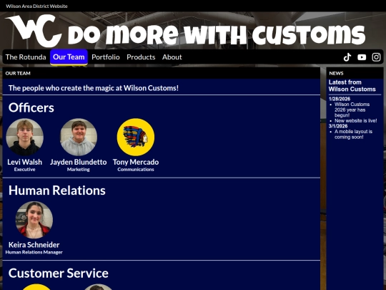Click the 2026 year has begun item

[x=352, y=110]
